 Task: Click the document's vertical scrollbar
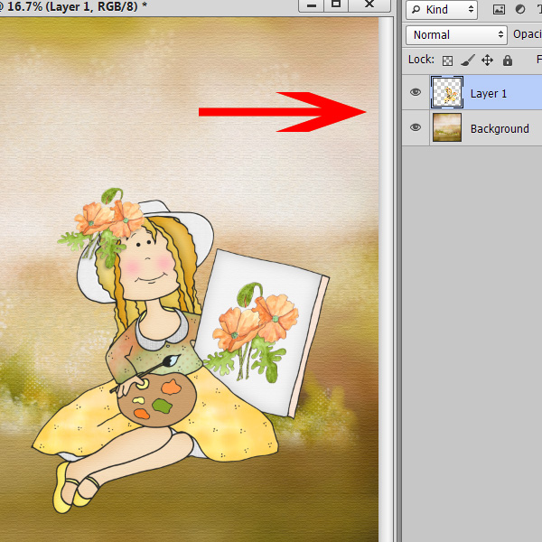(x=386, y=279)
